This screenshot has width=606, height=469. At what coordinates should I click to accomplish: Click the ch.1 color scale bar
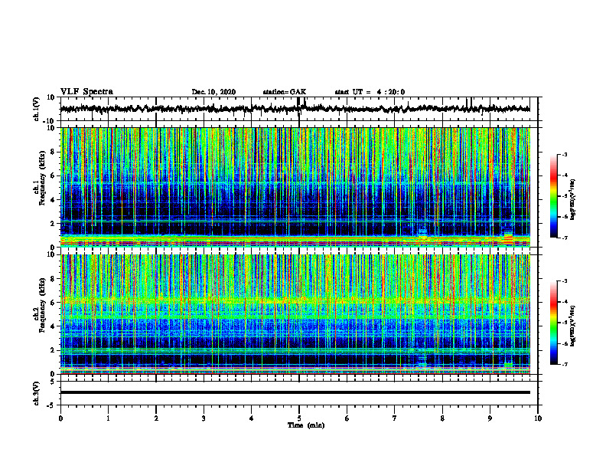(x=554, y=196)
